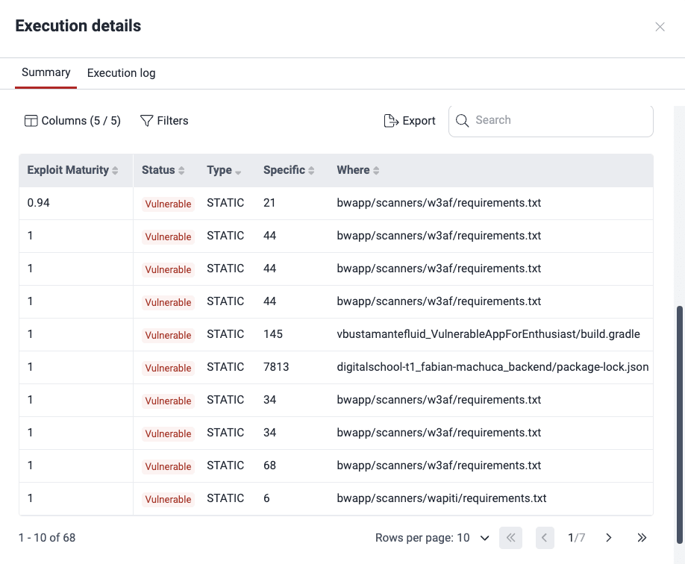Sort by Status column arrows
Image resolution: width=685 pixels, height=564 pixels.
click(181, 170)
